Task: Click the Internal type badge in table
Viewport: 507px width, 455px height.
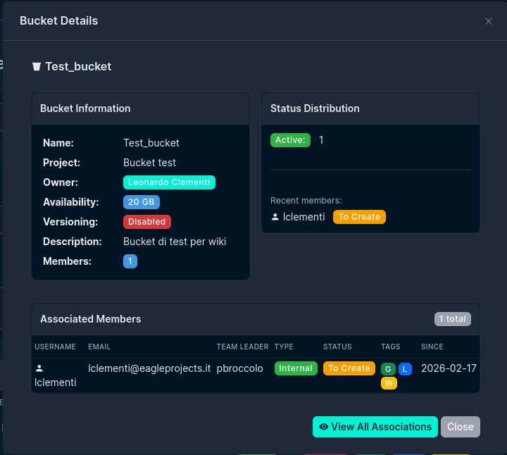Action: (x=296, y=368)
